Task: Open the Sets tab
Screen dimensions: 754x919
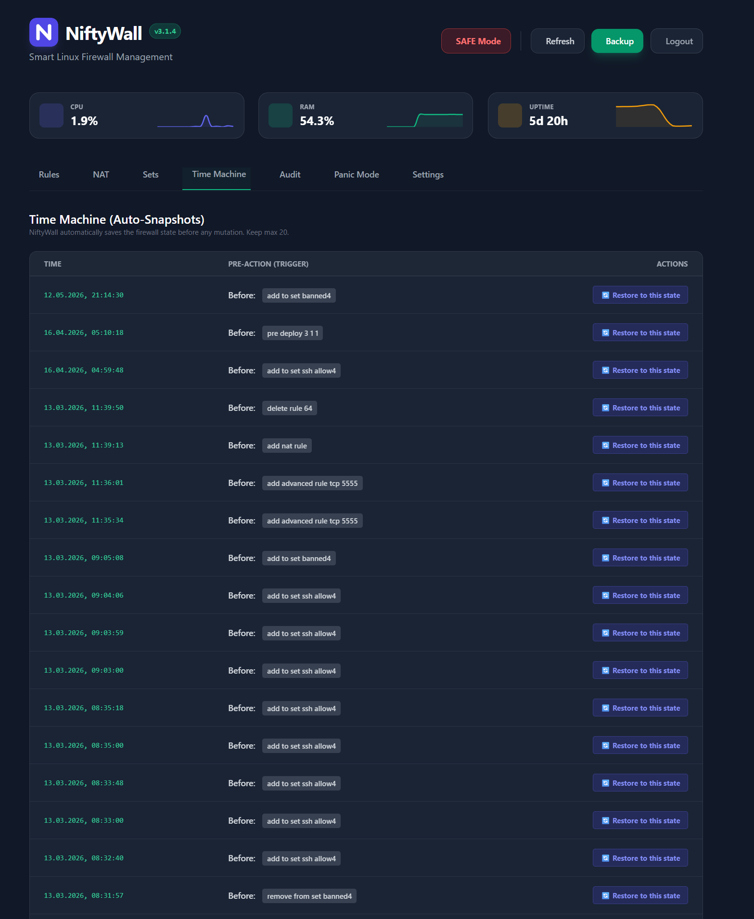Action: pos(151,175)
